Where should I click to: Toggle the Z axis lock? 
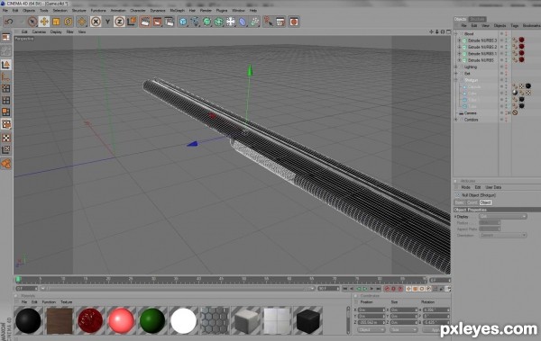(119, 22)
